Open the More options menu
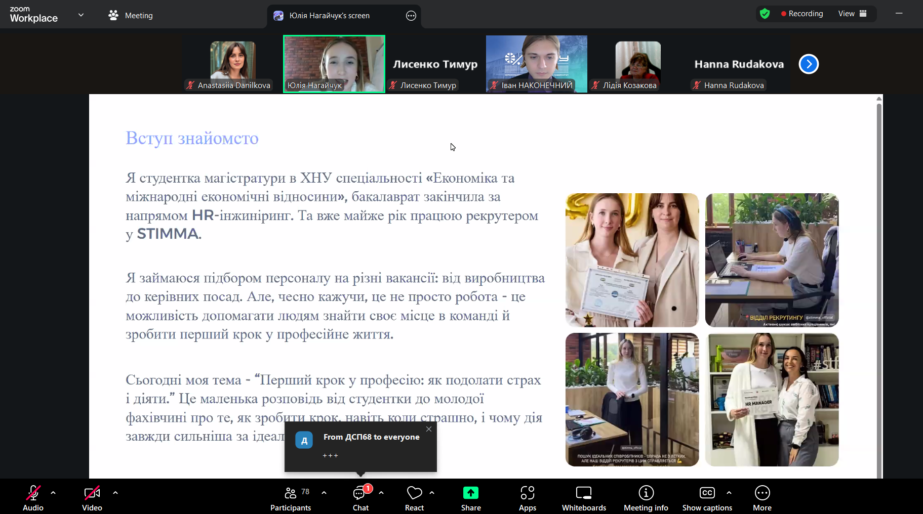The width and height of the screenshot is (923, 514). point(761,498)
